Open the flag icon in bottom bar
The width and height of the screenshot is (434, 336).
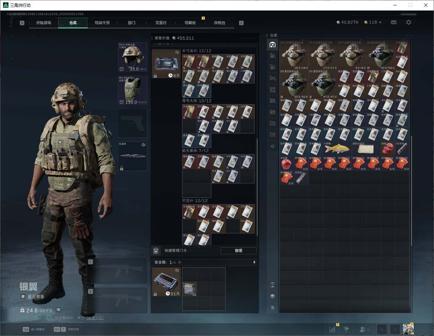click(x=346, y=329)
